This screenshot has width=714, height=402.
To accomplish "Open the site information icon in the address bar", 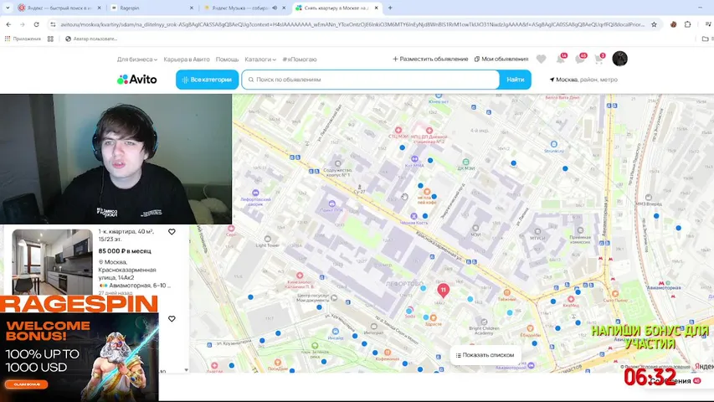I will coord(53,24).
